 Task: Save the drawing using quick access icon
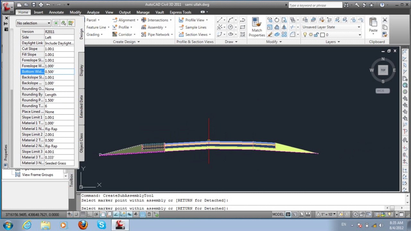[x=33, y=4]
